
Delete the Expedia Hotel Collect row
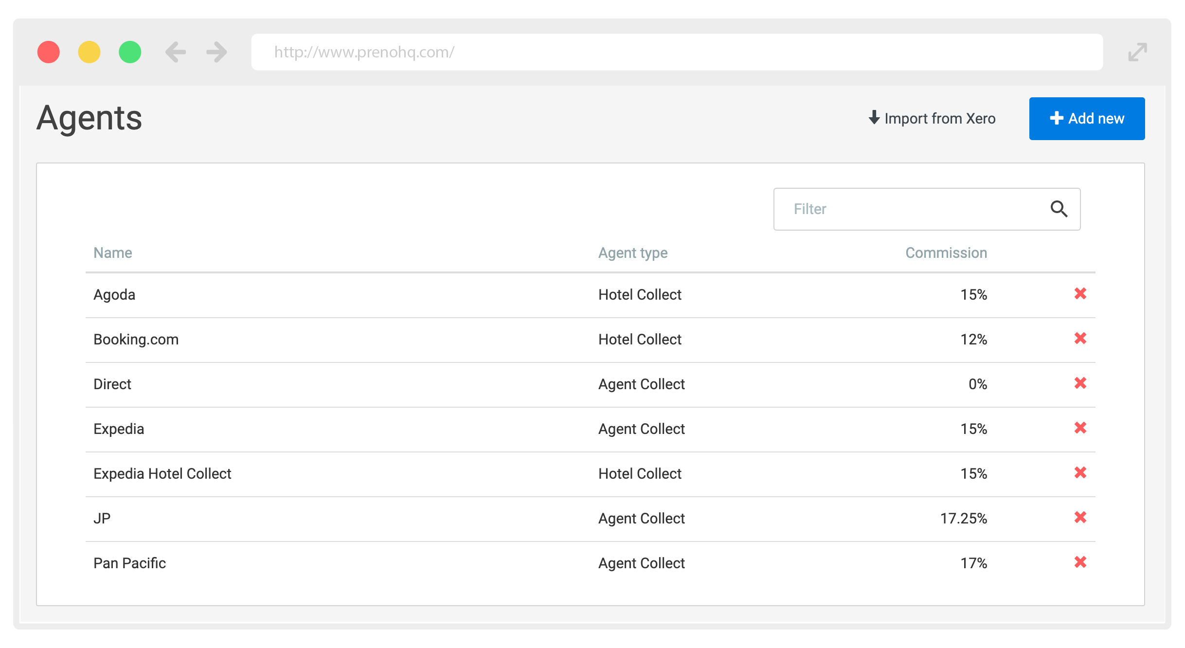(x=1080, y=472)
